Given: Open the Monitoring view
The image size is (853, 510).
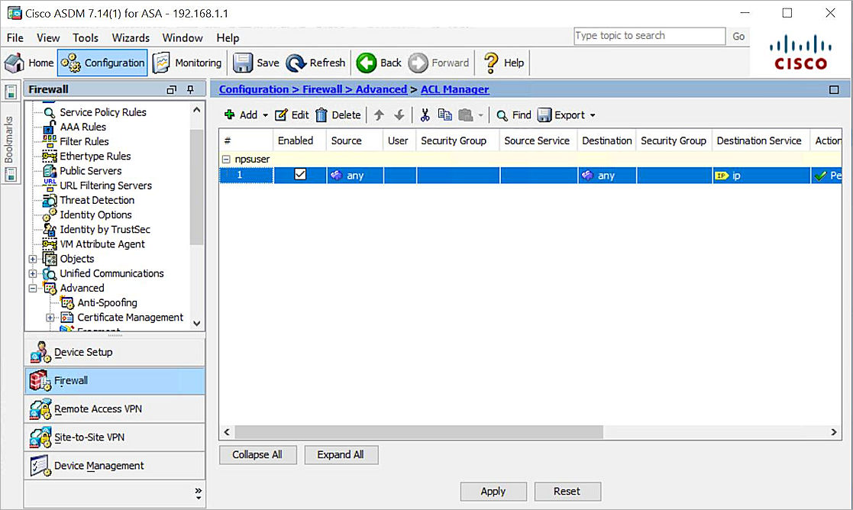Looking at the screenshot, I should click(188, 63).
